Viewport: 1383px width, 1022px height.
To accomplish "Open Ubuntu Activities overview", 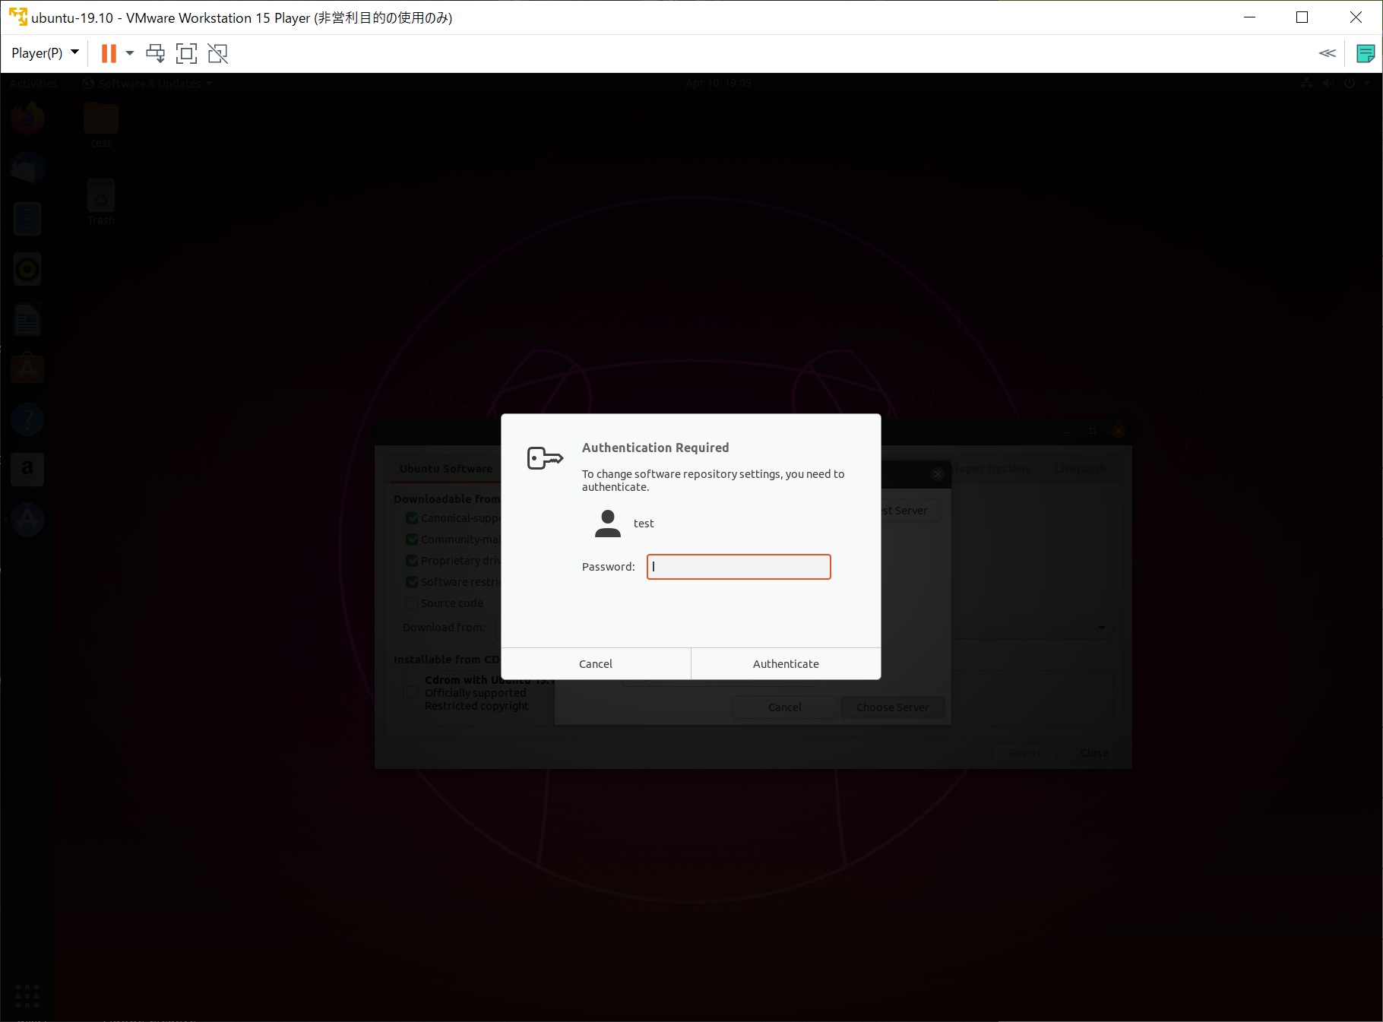I will pos(34,84).
